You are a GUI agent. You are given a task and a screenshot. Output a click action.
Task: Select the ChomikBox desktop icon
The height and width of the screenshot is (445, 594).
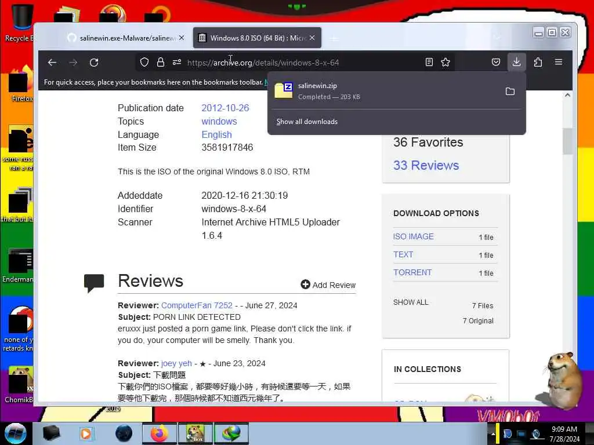click(19, 385)
